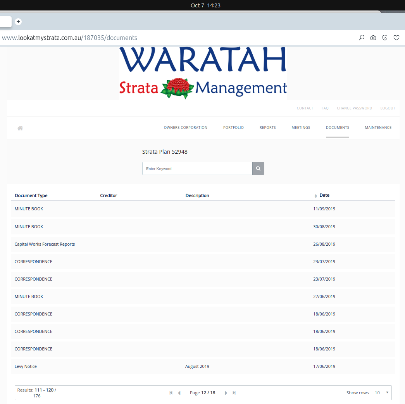Image resolution: width=405 pixels, height=404 pixels.
Task: Open the Minute Book dated 11/09/2019
Action: [203, 209]
